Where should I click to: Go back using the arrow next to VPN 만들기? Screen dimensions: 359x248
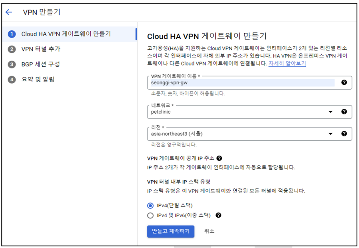pyautogui.click(x=9, y=12)
